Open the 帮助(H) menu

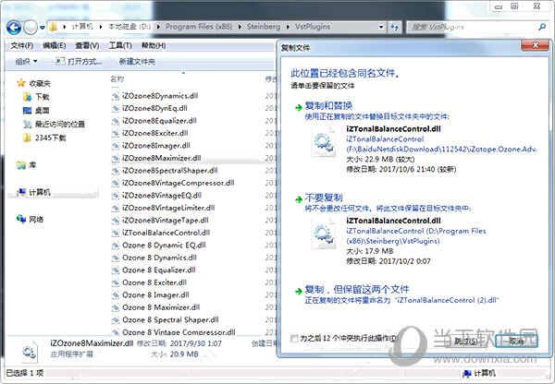154,45
